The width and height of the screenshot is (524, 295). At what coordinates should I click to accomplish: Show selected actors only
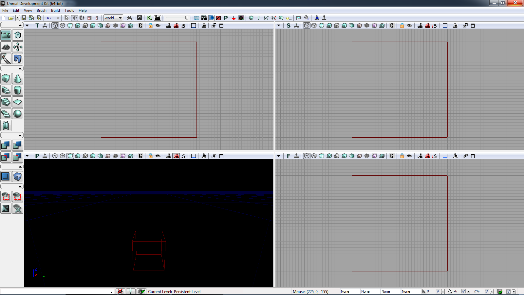click(x=6, y=196)
